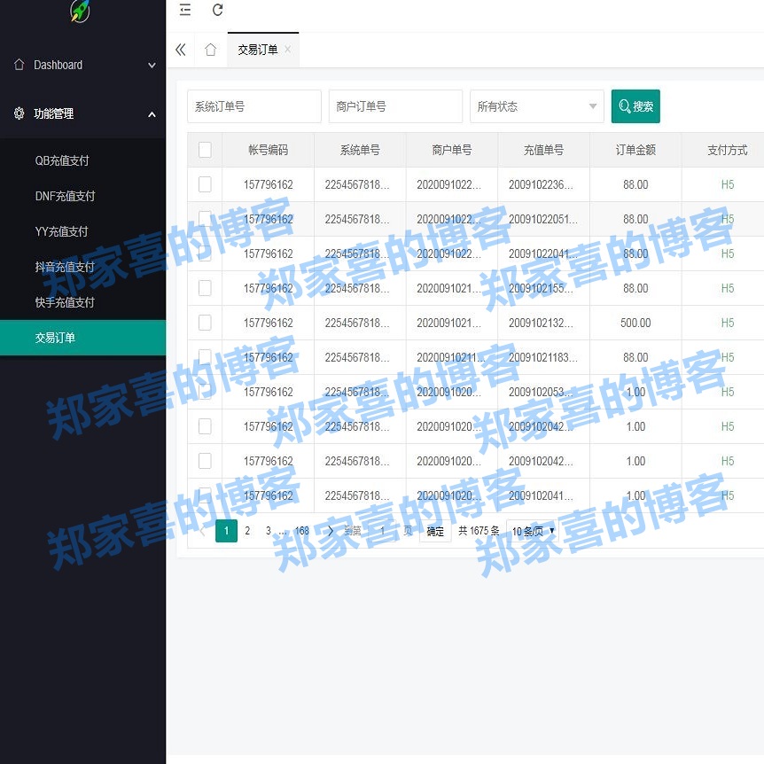
Task: Switch to the 交易订单 tab
Action: tap(255, 50)
